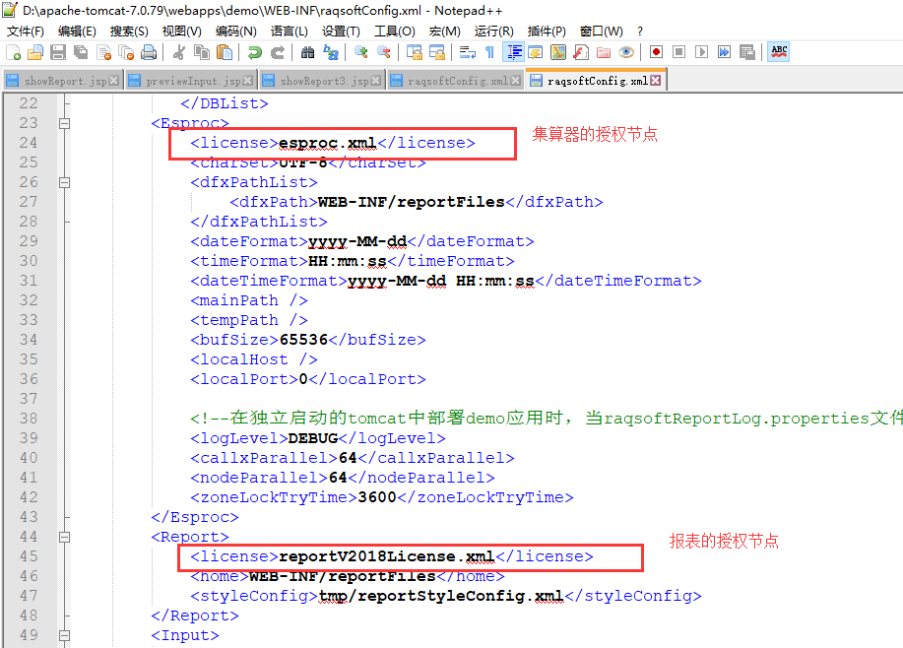This screenshot has width=903, height=648.
Task: Collapse the Input node fold marker
Action: (65, 635)
